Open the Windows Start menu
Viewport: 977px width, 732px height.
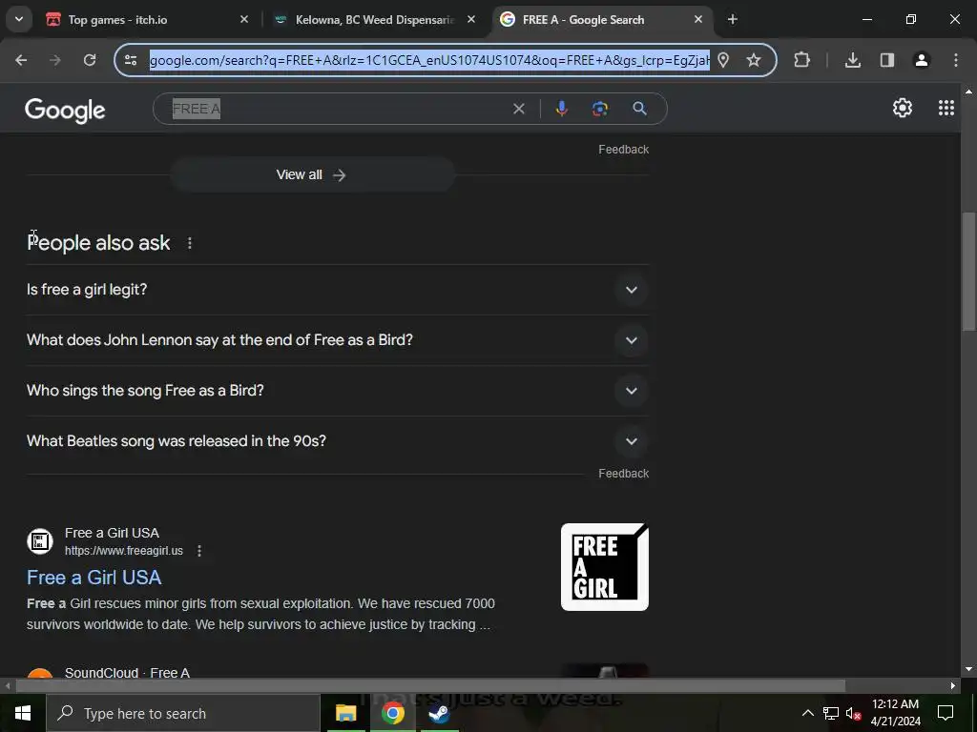(23, 713)
